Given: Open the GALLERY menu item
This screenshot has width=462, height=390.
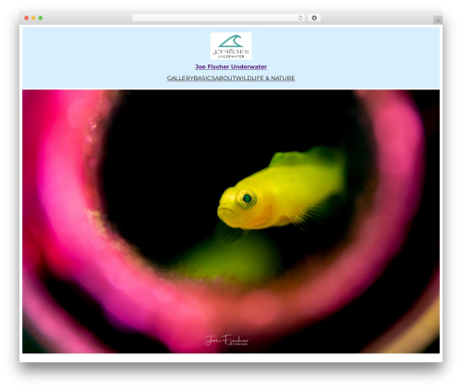Looking at the screenshot, I should (180, 78).
